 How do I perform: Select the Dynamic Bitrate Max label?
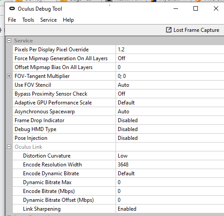tap(47, 182)
